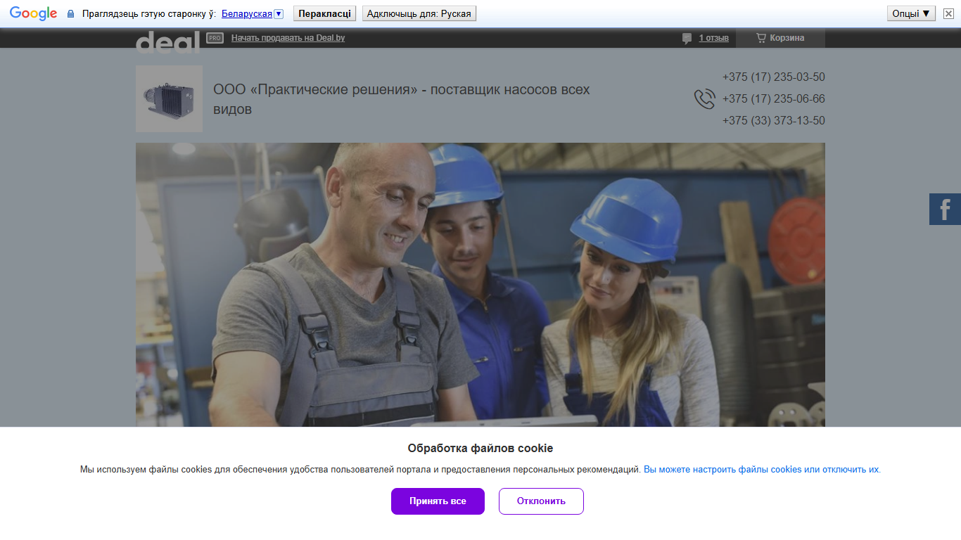
Task: Open the 1 отзыв link
Action: point(713,38)
